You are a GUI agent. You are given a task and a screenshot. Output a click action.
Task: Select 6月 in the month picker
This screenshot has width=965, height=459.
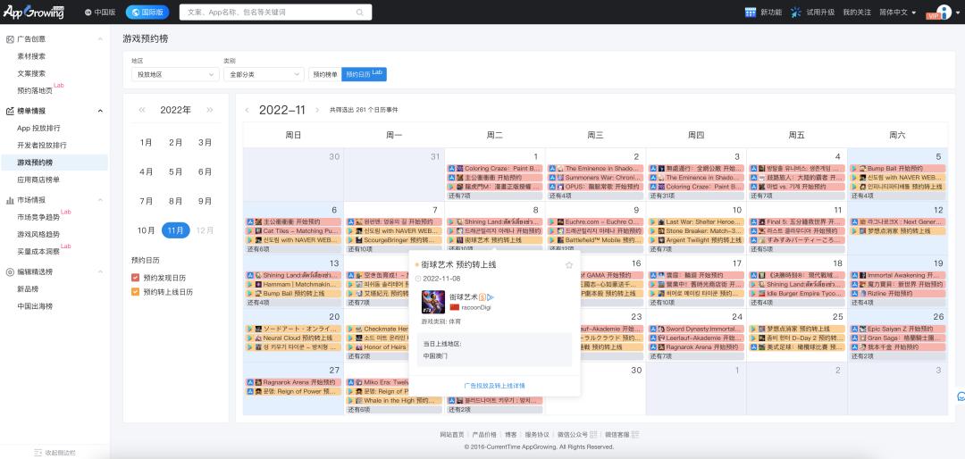tap(205, 171)
